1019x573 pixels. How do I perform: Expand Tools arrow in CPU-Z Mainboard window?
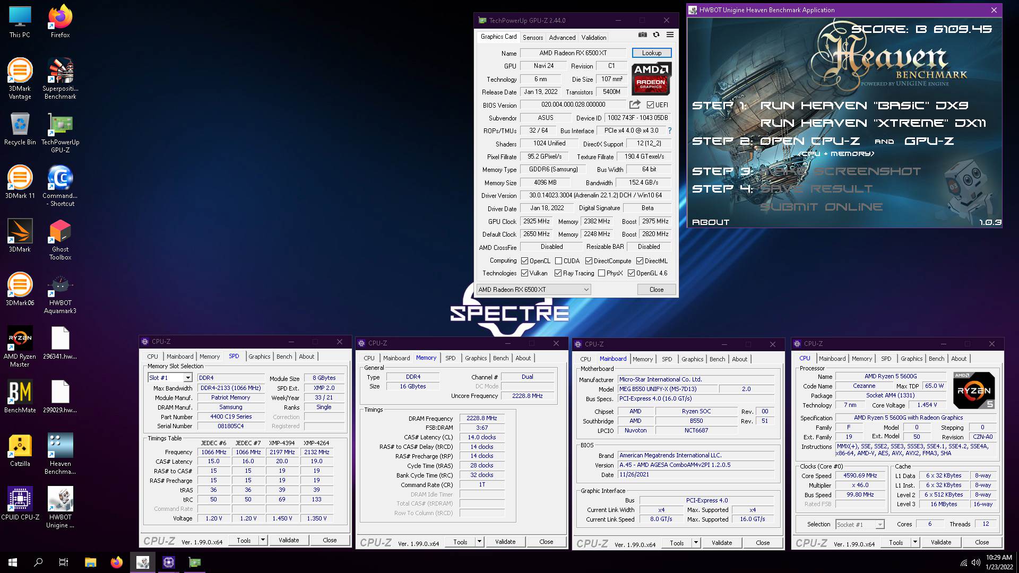pos(696,543)
